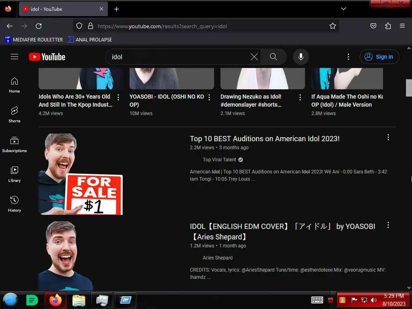
Task: Open the system monitor taskbar app
Action: [102, 300]
